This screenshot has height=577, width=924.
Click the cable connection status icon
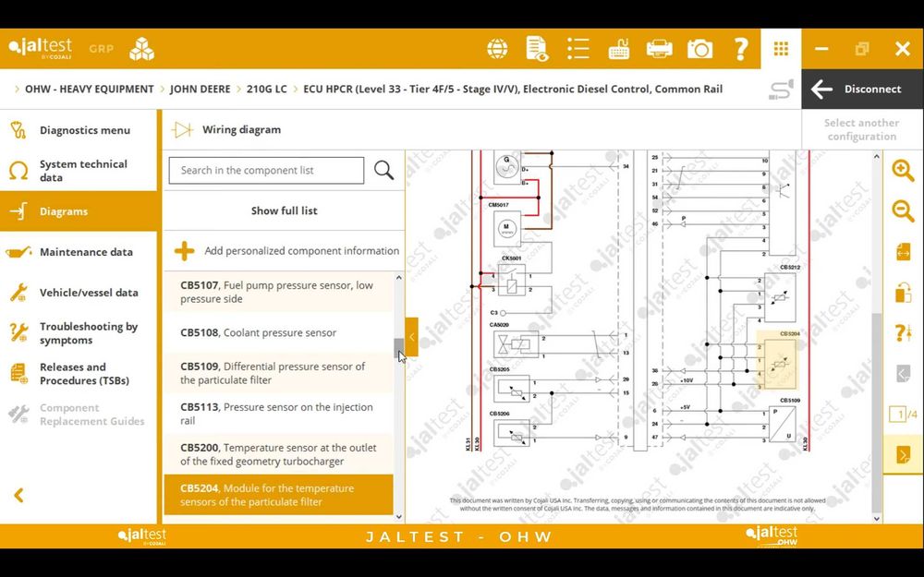pyautogui.click(x=781, y=90)
